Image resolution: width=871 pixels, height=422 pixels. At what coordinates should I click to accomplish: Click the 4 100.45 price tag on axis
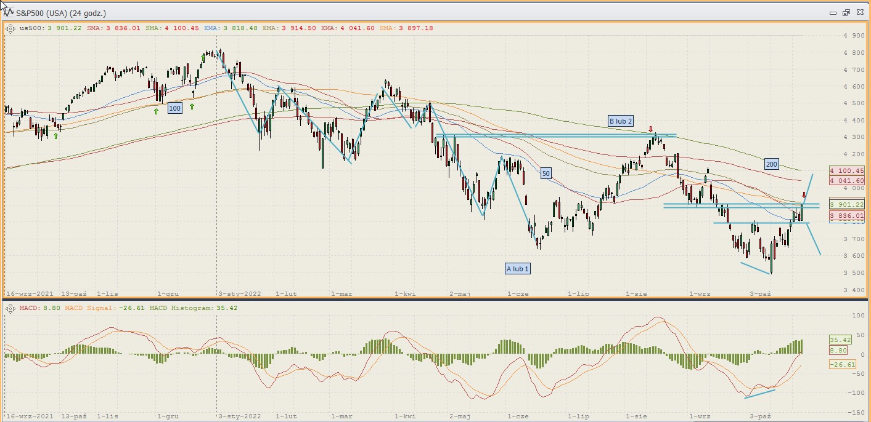846,170
